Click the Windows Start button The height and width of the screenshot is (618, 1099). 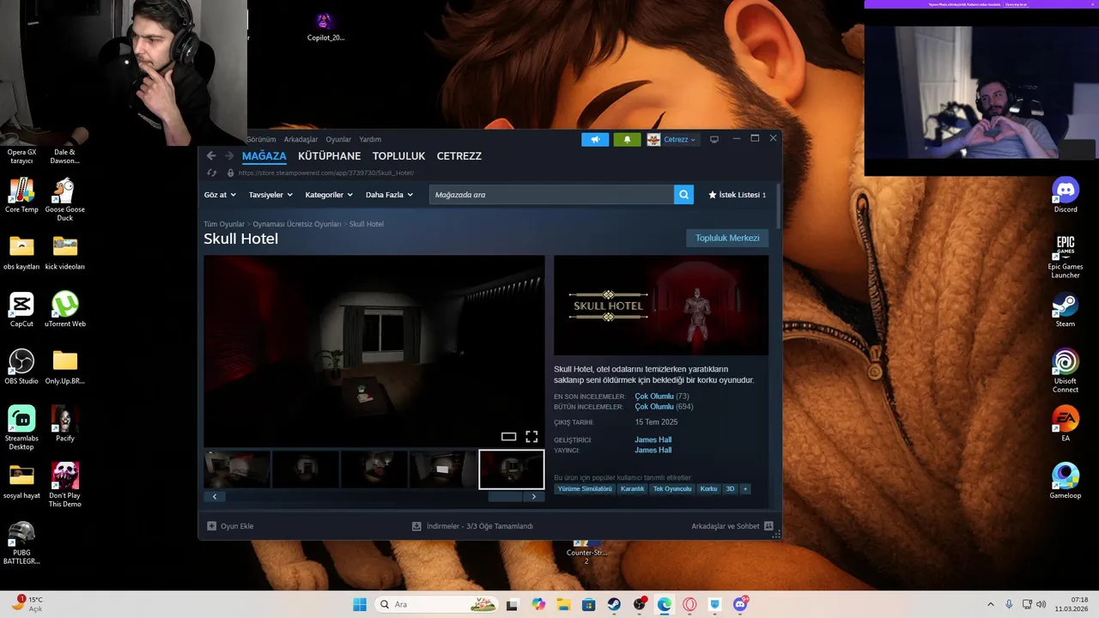(x=360, y=604)
